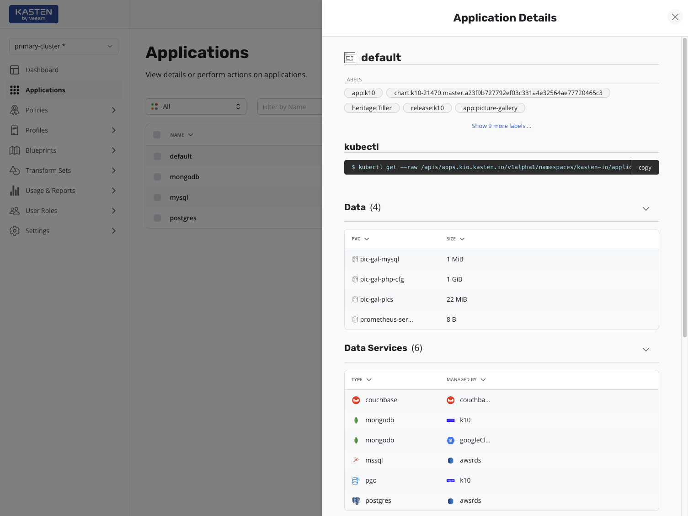Open the Transform Sets menu item

pos(64,170)
